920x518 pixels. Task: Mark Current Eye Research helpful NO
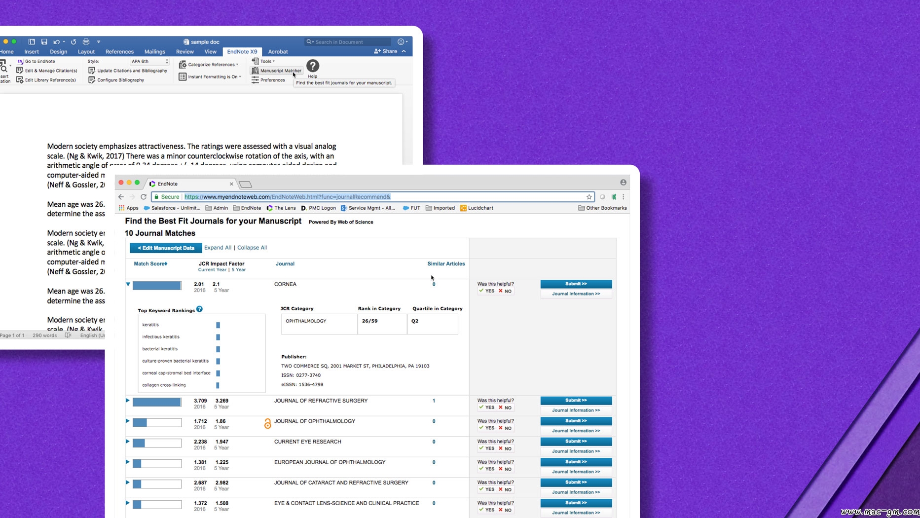(505, 448)
